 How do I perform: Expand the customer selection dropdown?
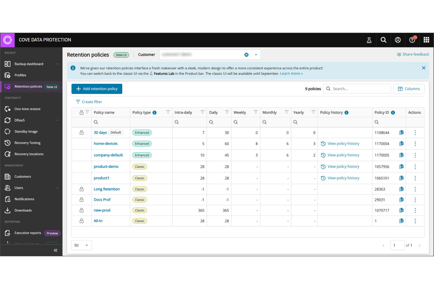point(255,54)
